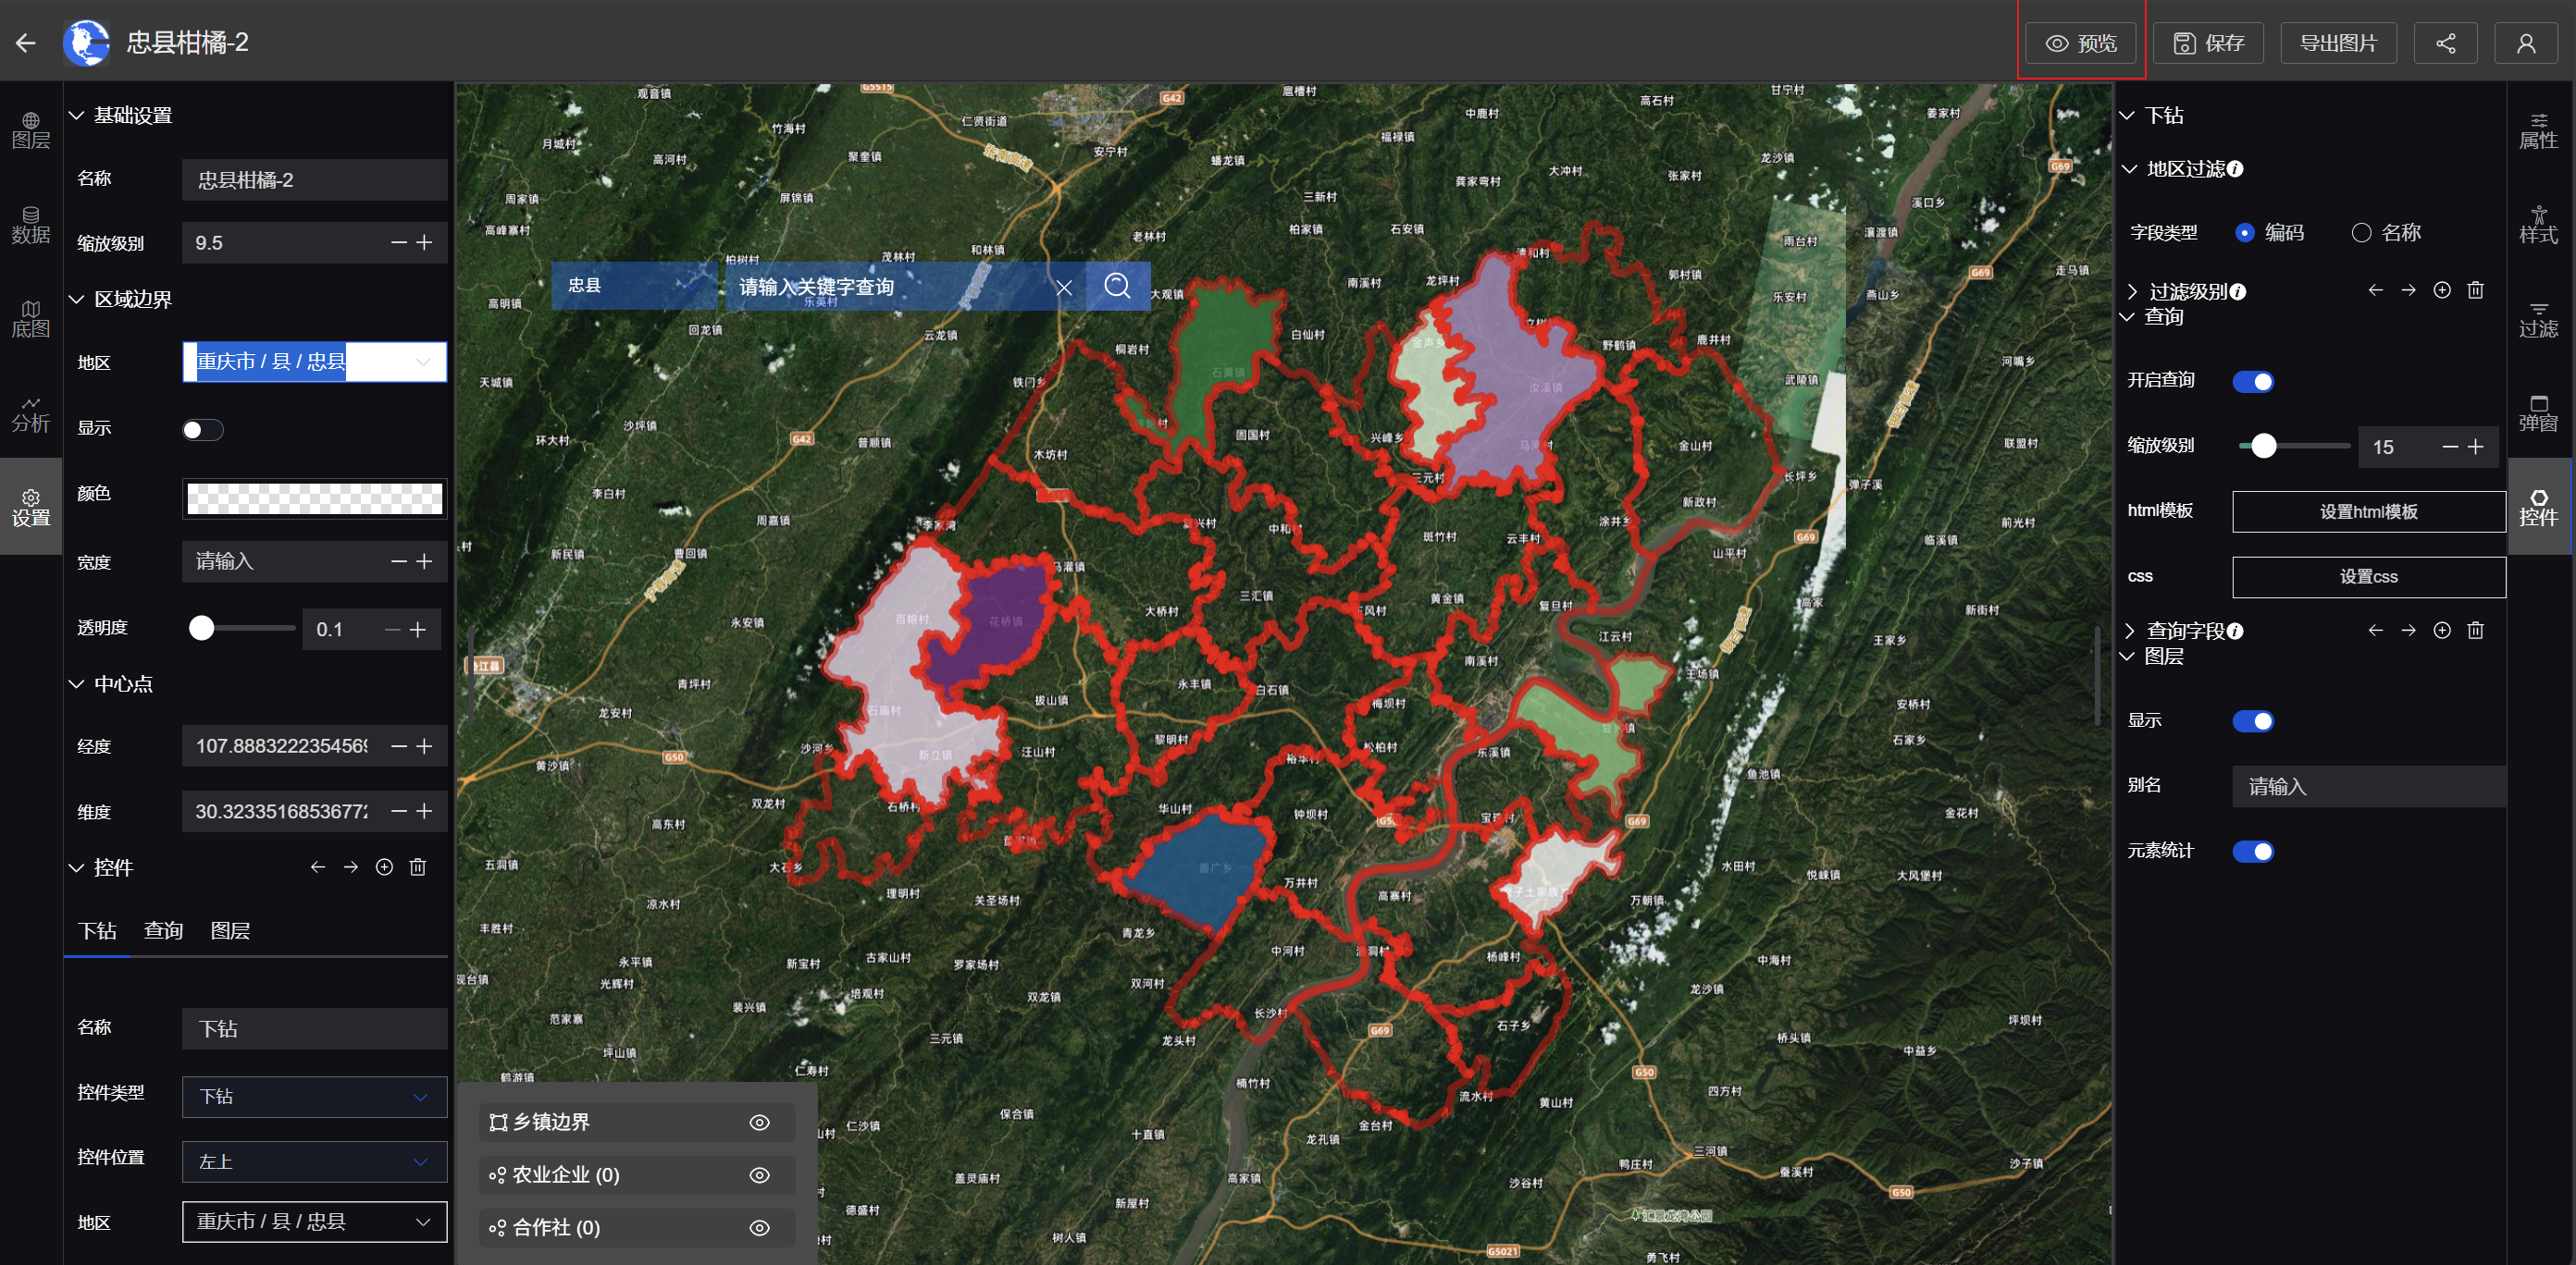Screen dimensions: 2576x1265
Task: Open the 样式 style panel icon
Action: pos(2537,225)
